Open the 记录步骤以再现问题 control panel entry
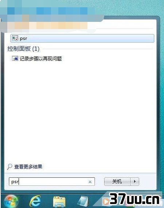 [x=40, y=59]
